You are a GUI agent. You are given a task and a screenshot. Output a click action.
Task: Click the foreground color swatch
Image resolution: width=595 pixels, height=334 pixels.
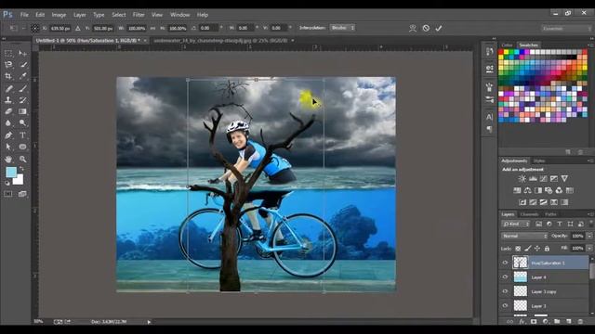11,173
